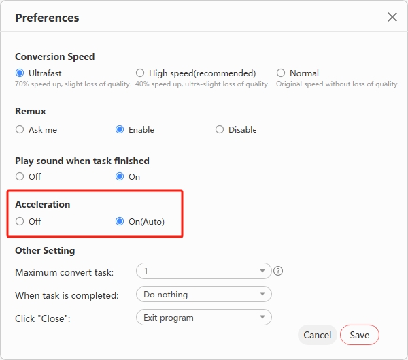Click the Cancel button
Viewport: 408px width, 360px height.
point(317,335)
